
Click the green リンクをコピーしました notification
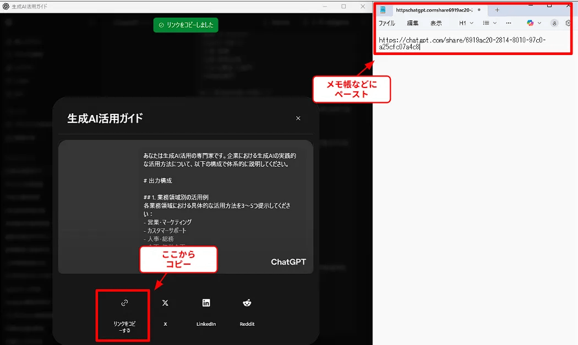[x=186, y=25]
